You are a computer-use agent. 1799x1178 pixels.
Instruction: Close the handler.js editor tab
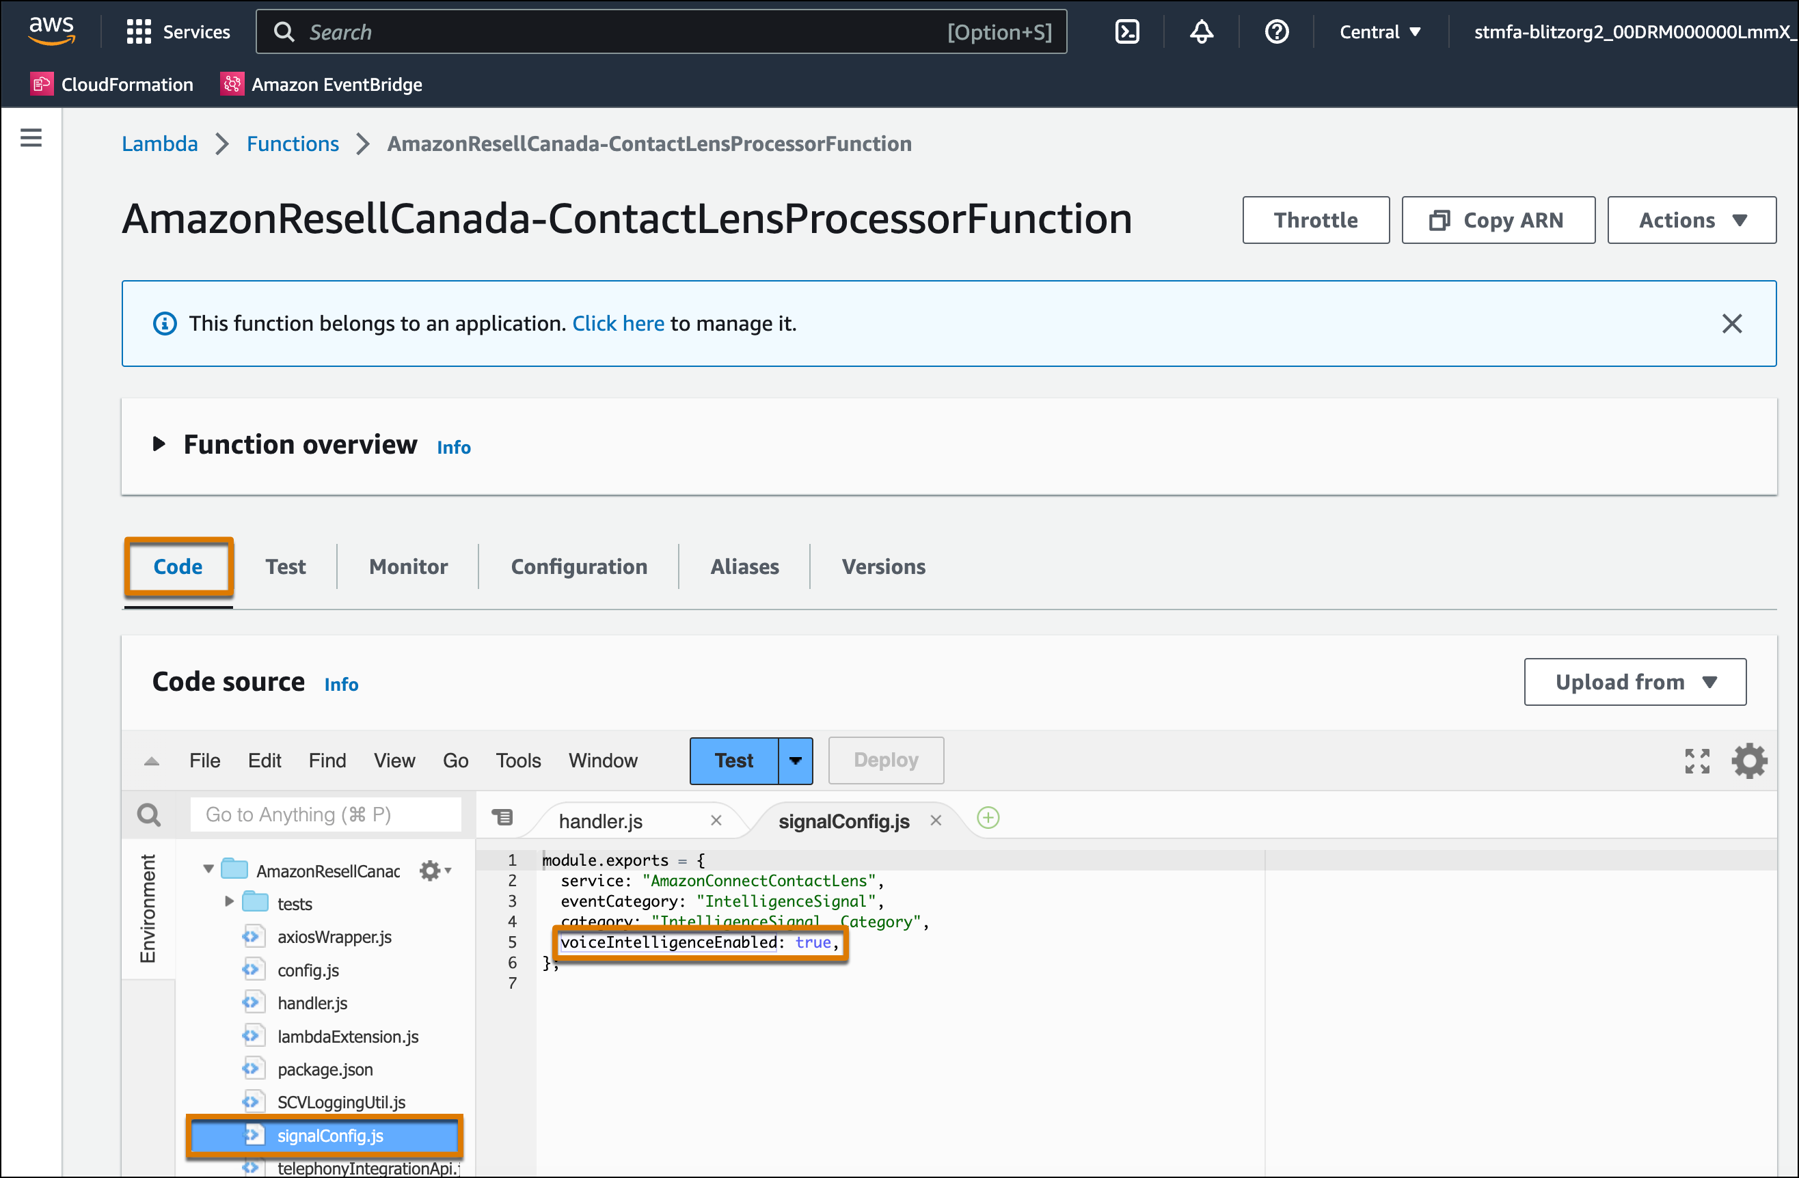coord(716,821)
